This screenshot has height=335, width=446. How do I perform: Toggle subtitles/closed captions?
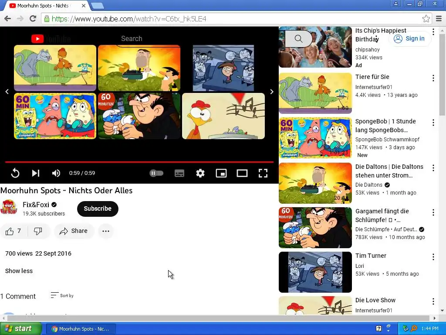(179, 173)
